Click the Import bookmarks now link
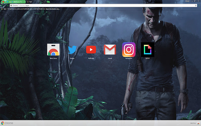Viewport: 201px width, 126px height. (x=52, y=9)
